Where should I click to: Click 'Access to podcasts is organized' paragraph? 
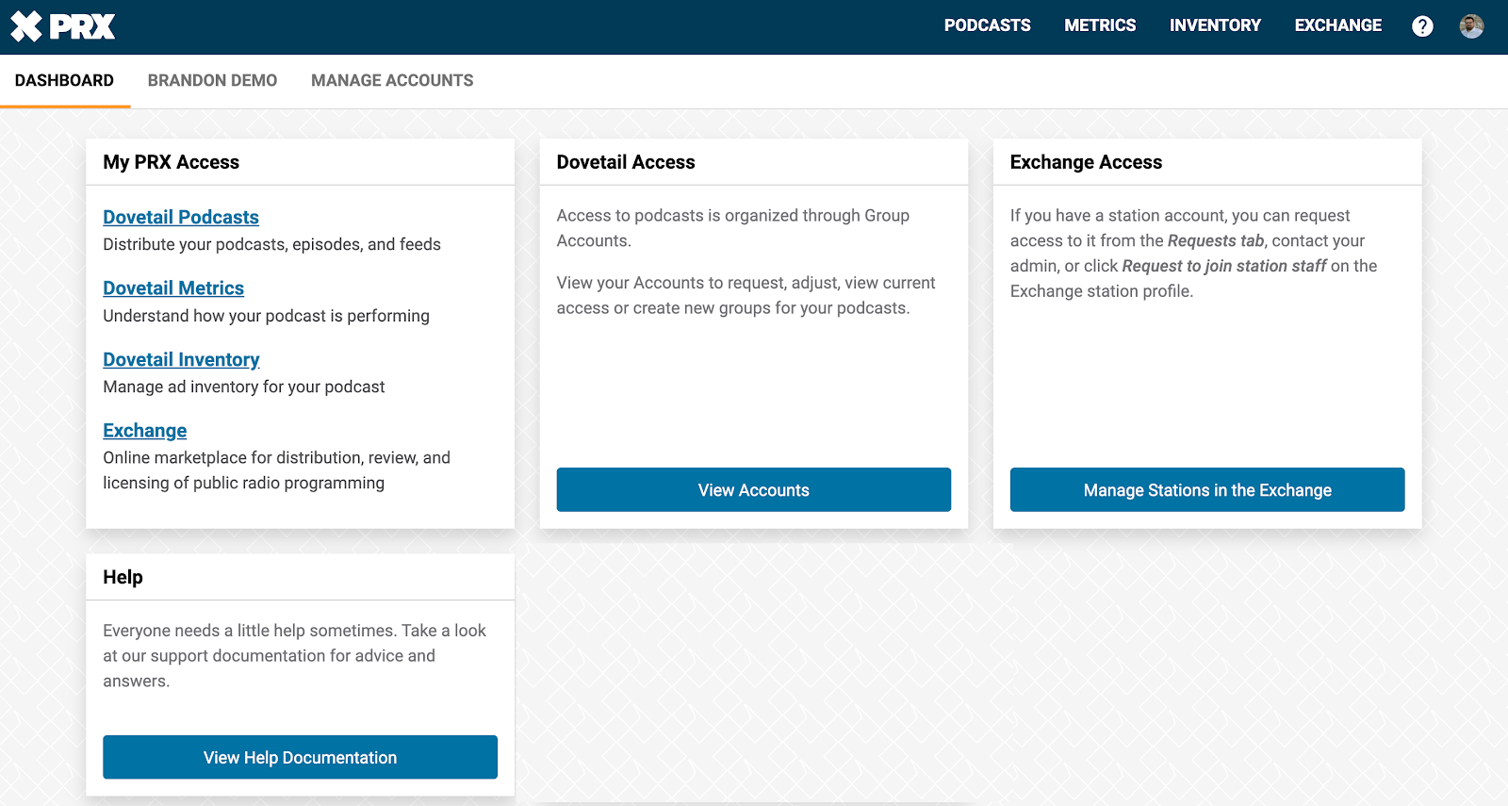click(x=733, y=228)
